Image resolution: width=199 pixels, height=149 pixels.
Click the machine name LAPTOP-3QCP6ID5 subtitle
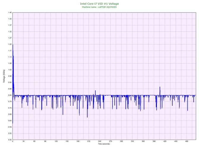[x=99, y=7]
